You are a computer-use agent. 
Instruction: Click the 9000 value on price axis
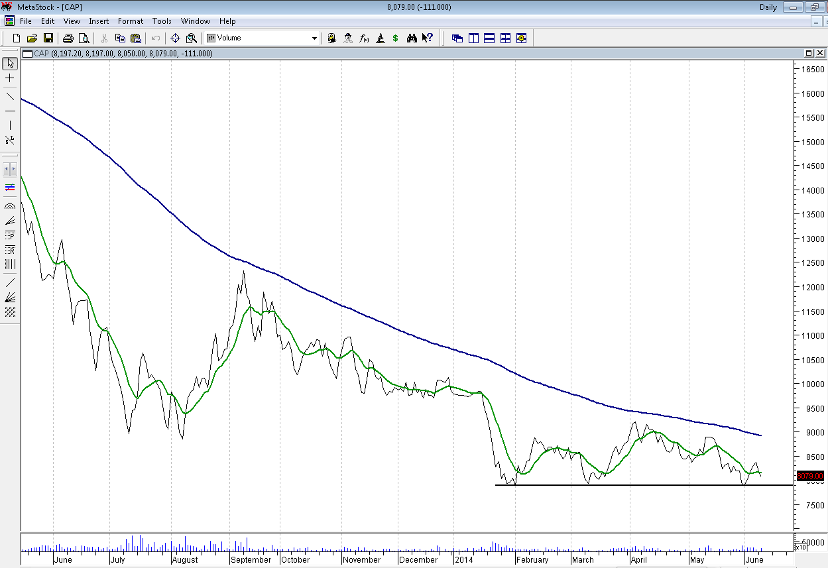(813, 432)
